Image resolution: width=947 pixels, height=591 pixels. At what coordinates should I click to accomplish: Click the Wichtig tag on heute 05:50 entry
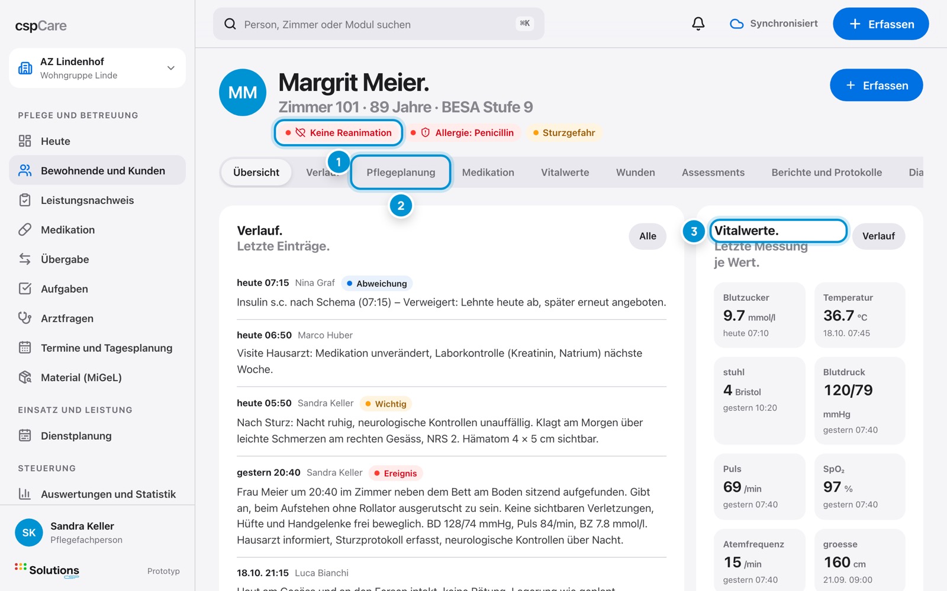tap(386, 404)
